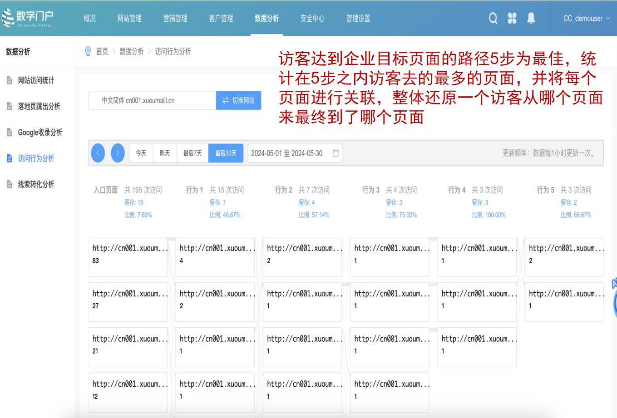Click the 行为1 card with 2 visits

[x=215, y=302]
